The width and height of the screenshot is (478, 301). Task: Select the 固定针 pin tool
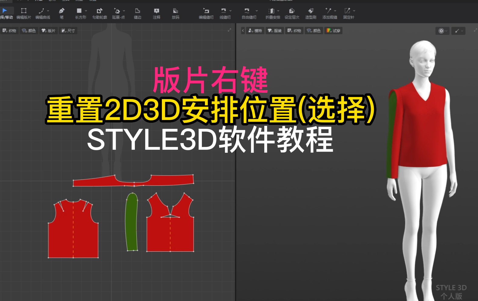coord(348,14)
